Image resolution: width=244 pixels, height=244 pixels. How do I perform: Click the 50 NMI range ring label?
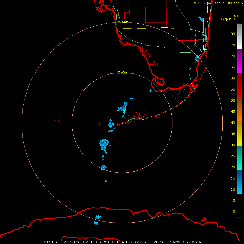click(122, 72)
